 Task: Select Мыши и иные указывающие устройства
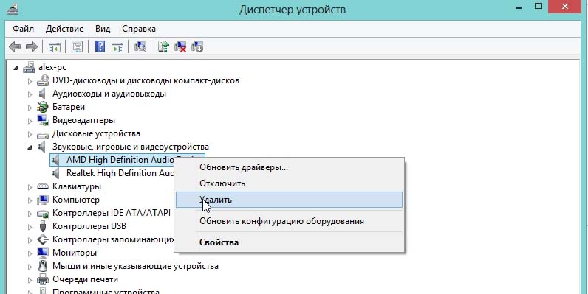(x=135, y=266)
